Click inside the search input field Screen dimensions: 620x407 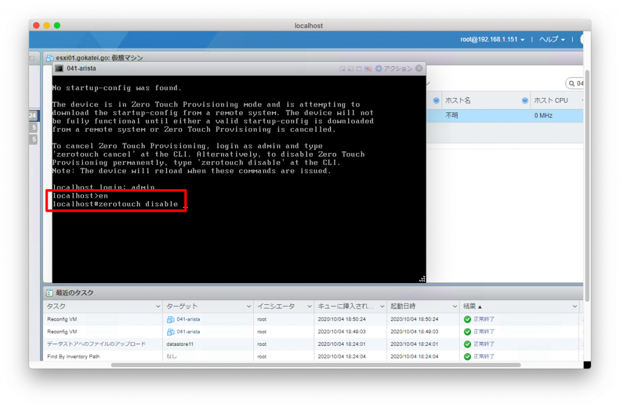coord(581,84)
